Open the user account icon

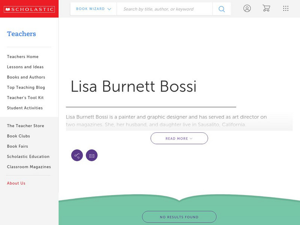point(247,8)
